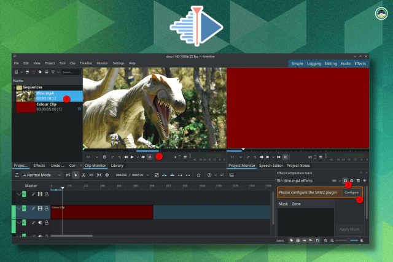Select the razor cut tool in timeline toolbar

[84, 175]
